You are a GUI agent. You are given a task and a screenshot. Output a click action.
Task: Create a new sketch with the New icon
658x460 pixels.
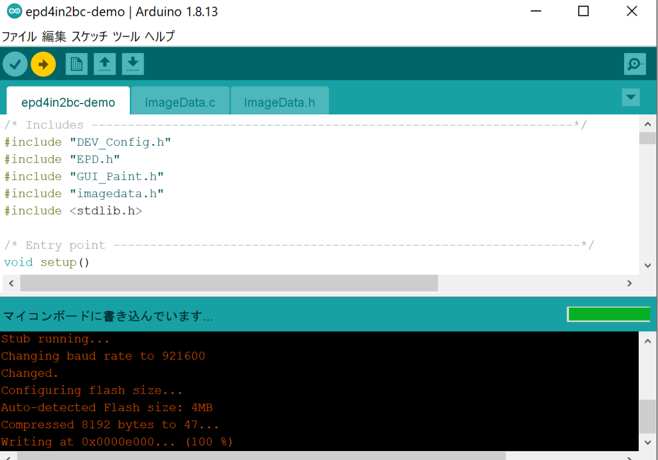coord(77,64)
